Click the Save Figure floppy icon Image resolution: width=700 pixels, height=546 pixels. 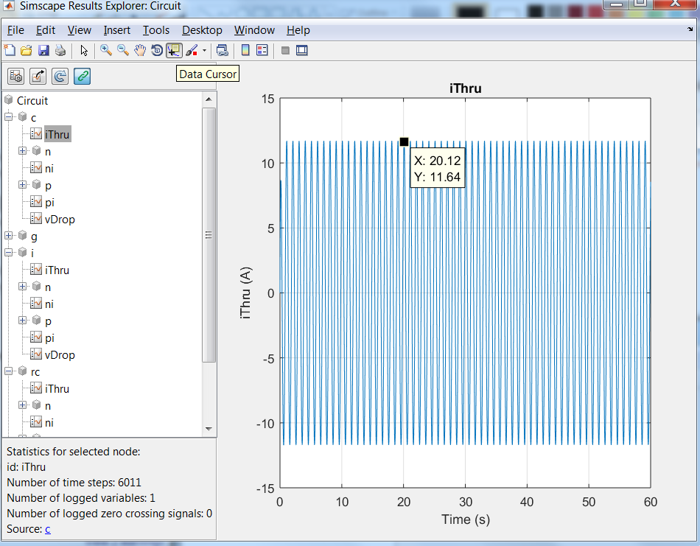[43, 50]
